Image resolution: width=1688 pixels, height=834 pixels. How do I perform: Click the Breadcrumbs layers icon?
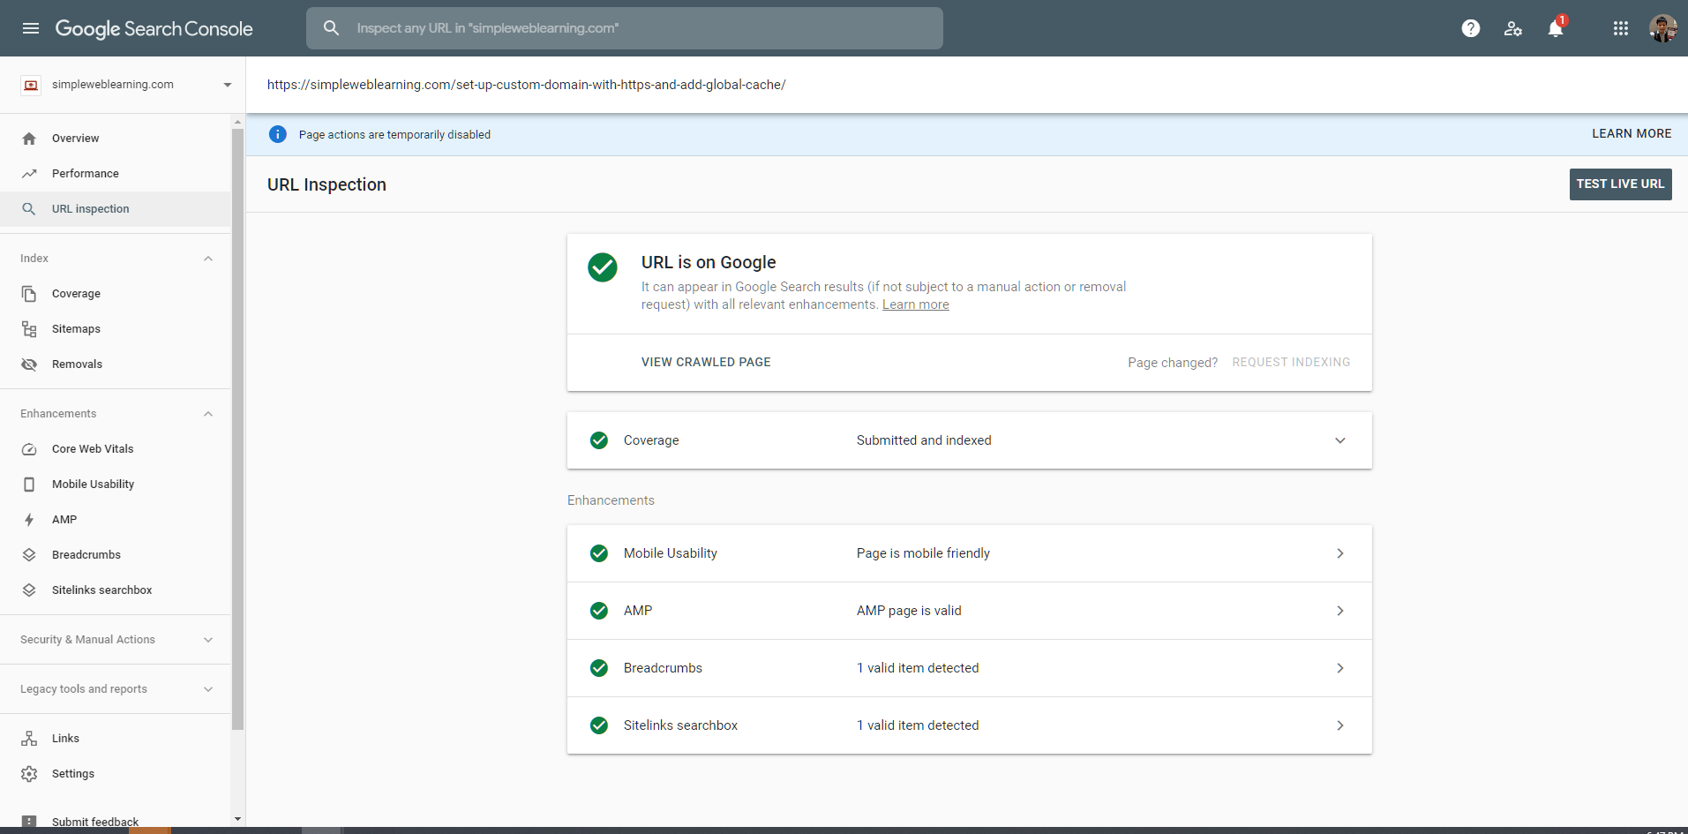click(x=29, y=555)
